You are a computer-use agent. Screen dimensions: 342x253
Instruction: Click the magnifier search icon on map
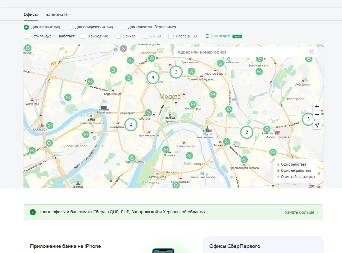[312, 52]
